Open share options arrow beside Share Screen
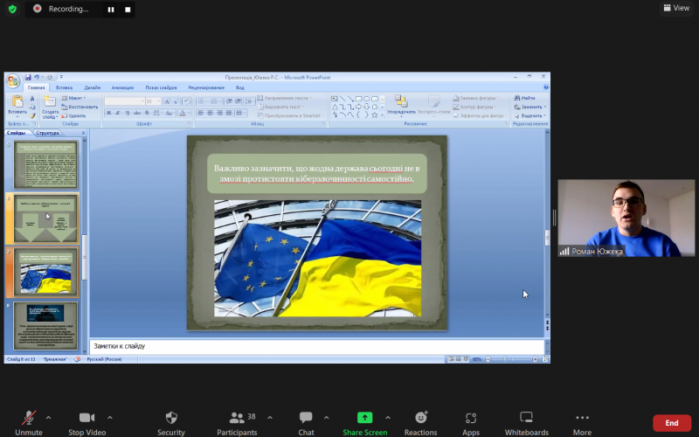The width and height of the screenshot is (699, 437). (x=388, y=418)
